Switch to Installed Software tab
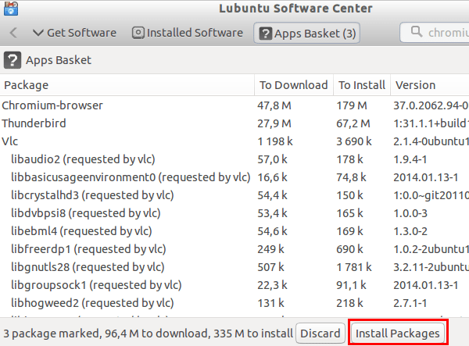469x346 pixels. pos(188,33)
